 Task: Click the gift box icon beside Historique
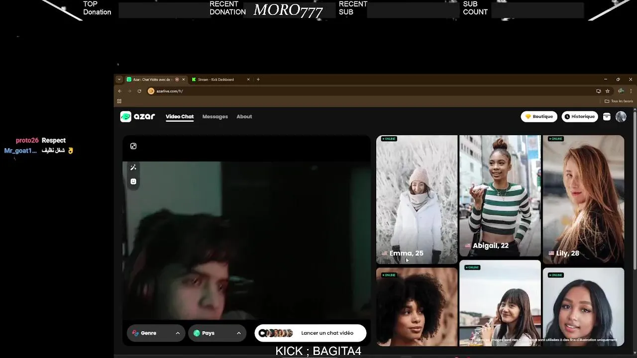(607, 116)
